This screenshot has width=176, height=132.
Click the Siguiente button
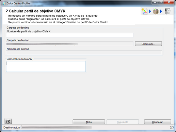[x=123, y=122]
